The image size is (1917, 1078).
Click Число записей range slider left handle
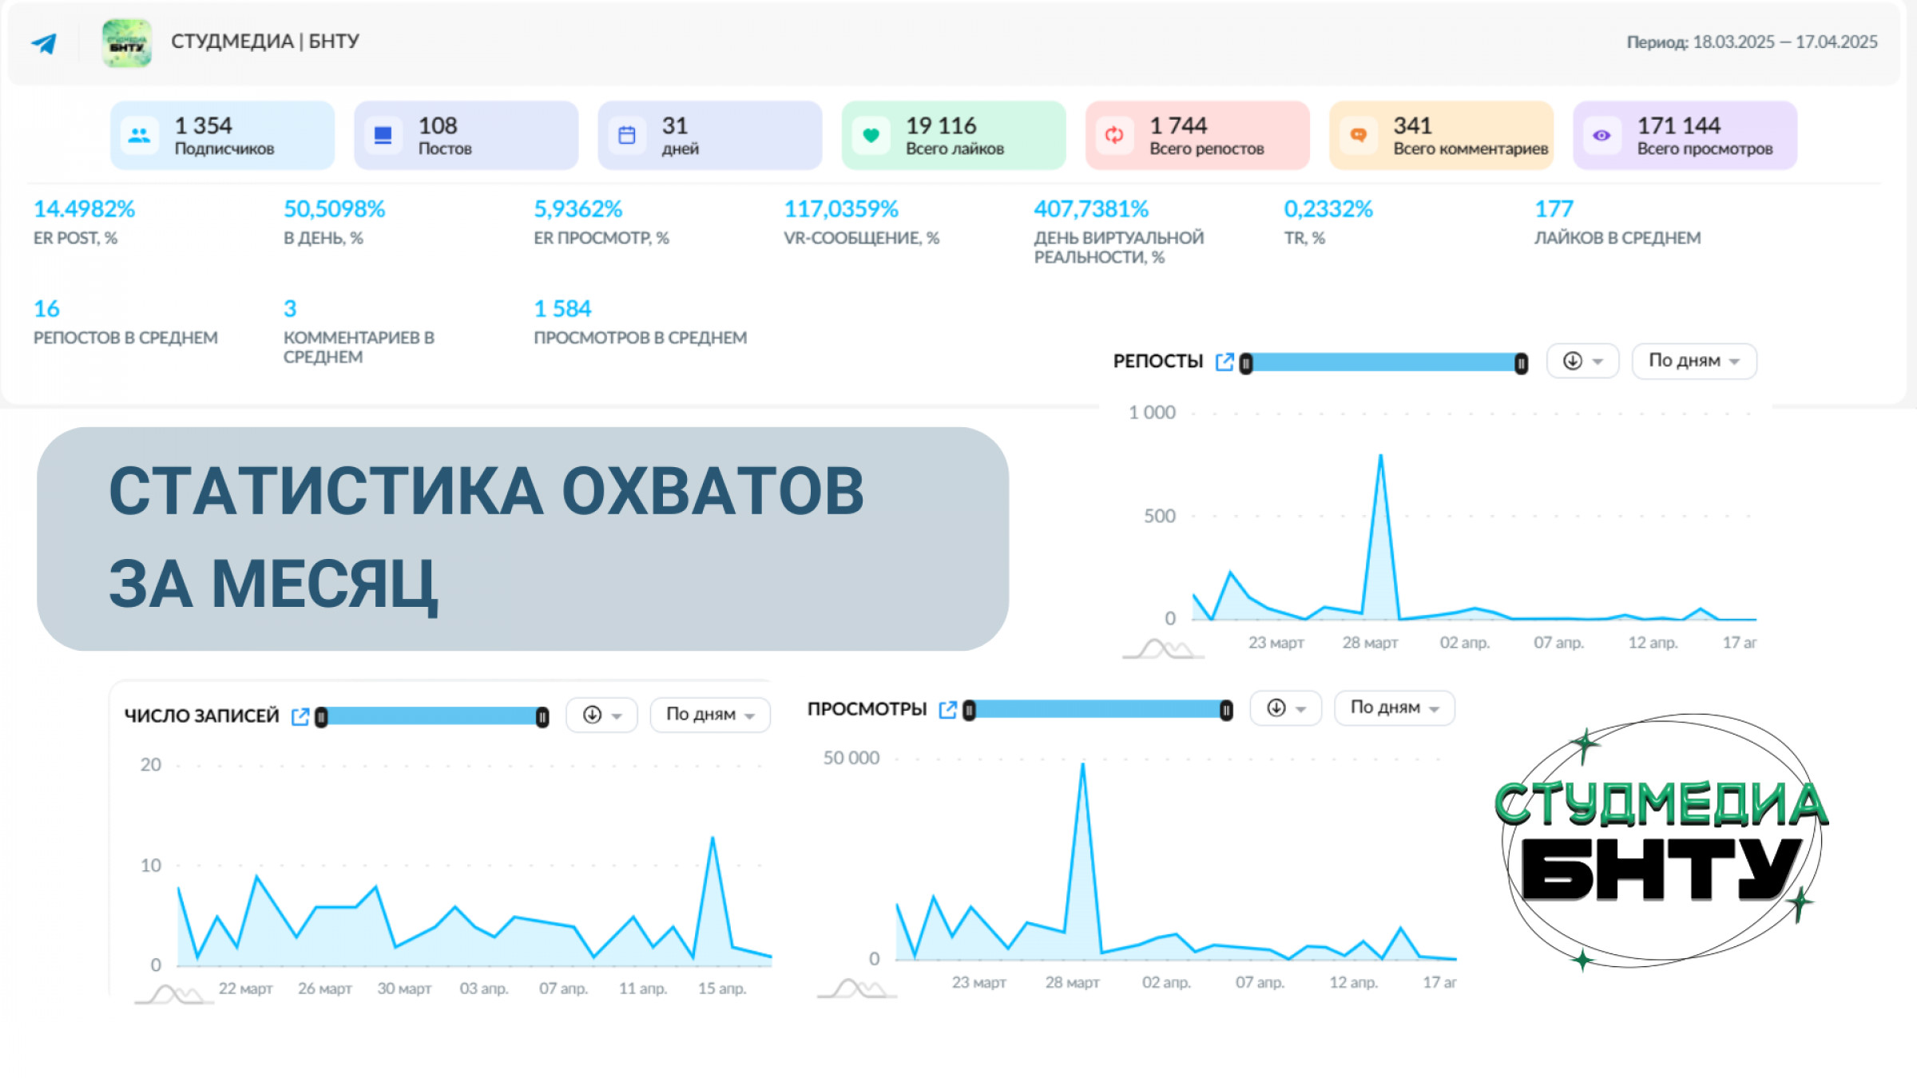click(x=321, y=718)
